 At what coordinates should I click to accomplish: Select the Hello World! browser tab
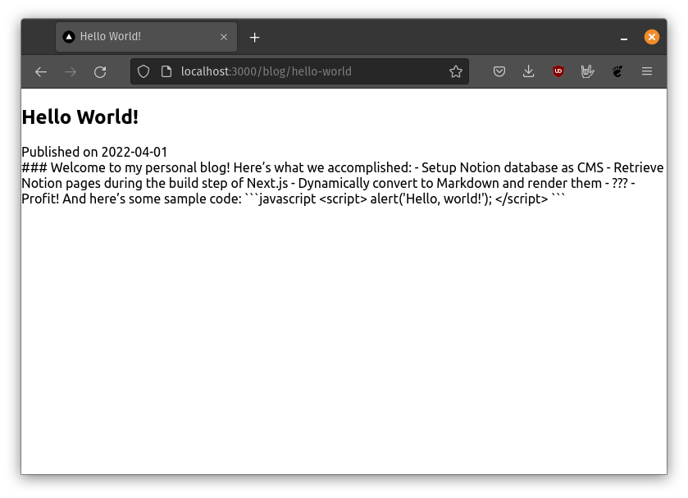tap(146, 37)
